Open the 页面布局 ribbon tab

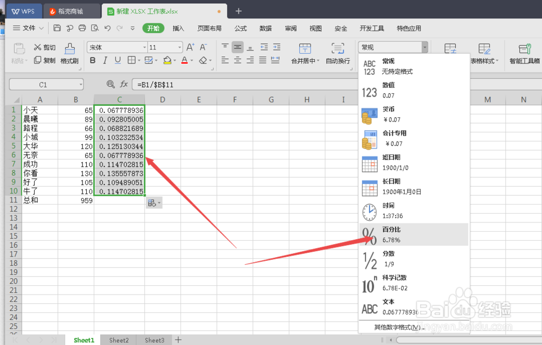tap(209, 28)
